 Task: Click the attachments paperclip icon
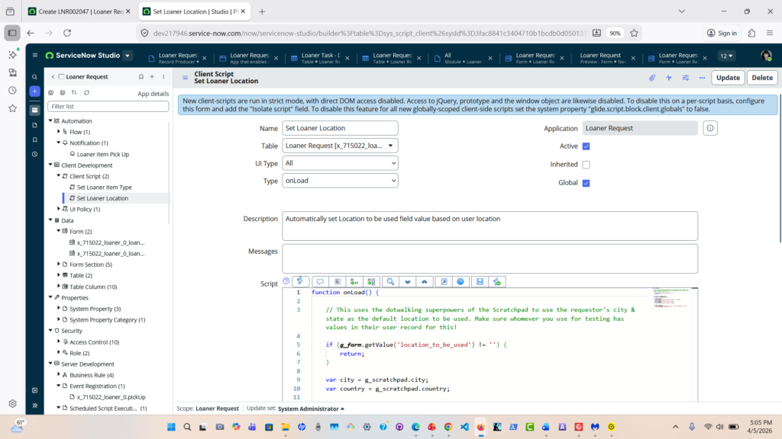652,78
